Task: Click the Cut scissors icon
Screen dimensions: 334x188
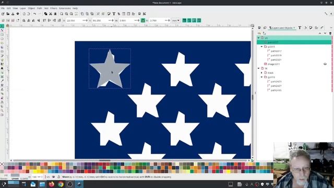Action: pos(51,14)
